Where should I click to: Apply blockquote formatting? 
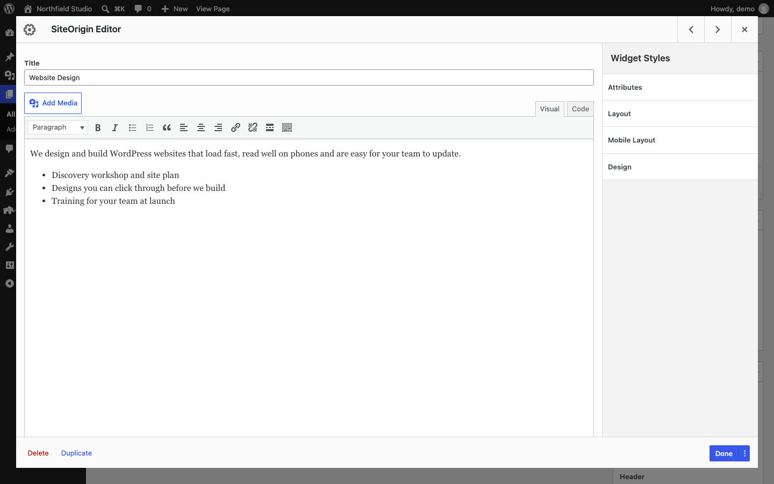click(167, 127)
